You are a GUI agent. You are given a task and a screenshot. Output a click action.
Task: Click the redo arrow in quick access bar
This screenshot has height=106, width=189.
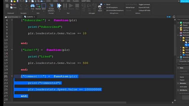click(24, 1)
